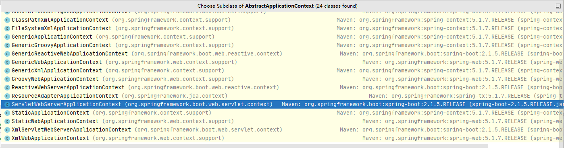Select GenericXmlApplicationContext class name
This screenshot has width=564, height=148.
(x=57, y=70)
